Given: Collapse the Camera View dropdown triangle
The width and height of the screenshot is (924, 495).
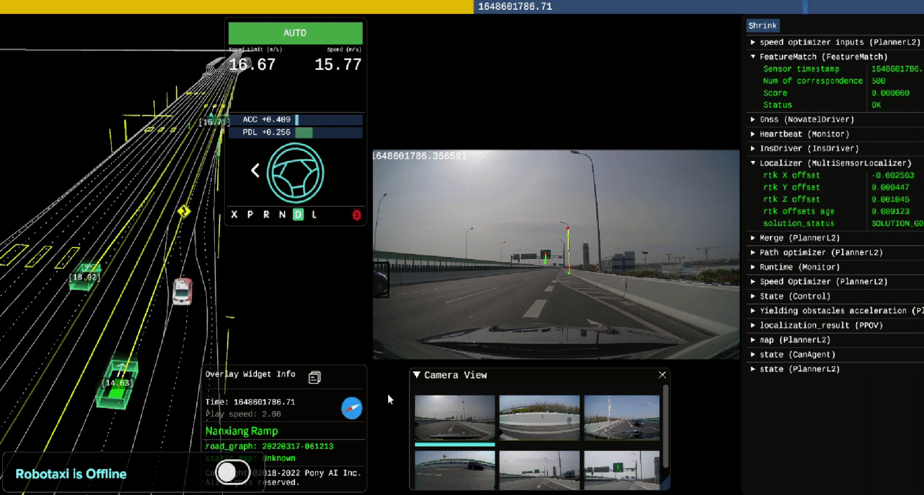Looking at the screenshot, I should [x=416, y=375].
